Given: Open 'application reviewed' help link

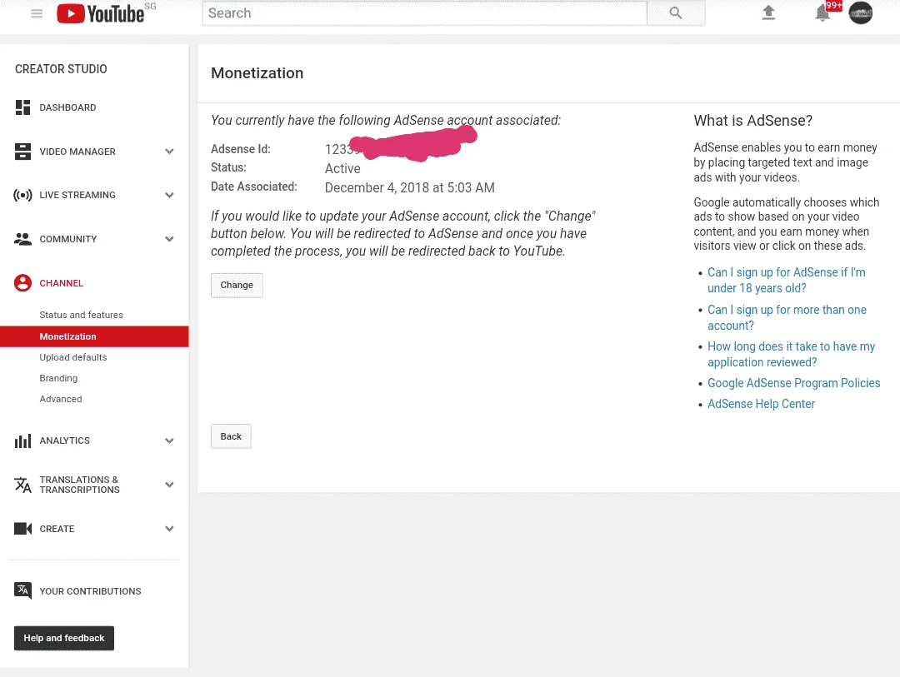Looking at the screenshot, I should pos(791,354).
